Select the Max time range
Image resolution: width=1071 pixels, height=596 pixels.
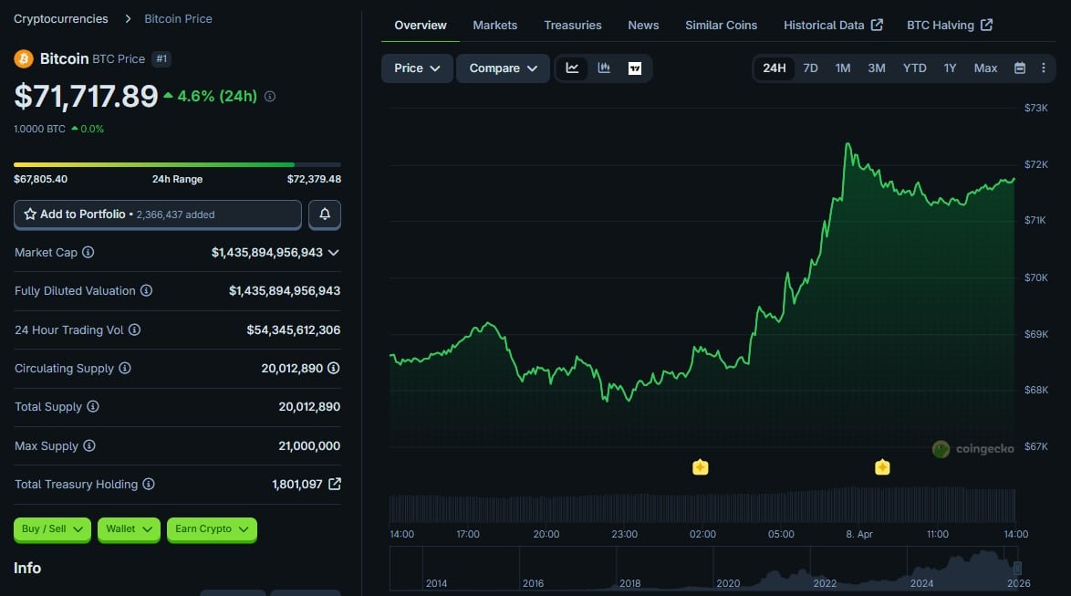tap(985, 68)
